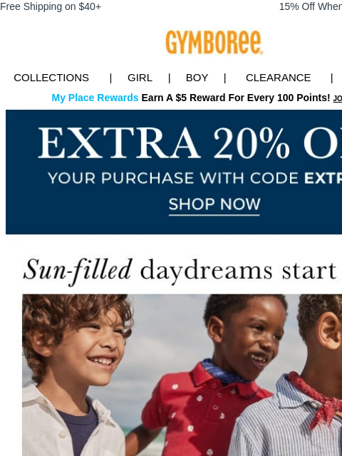Click the EXTRA 20% headline in banner
The height and width of the screenshot is (456, 342).
[190, 143]
